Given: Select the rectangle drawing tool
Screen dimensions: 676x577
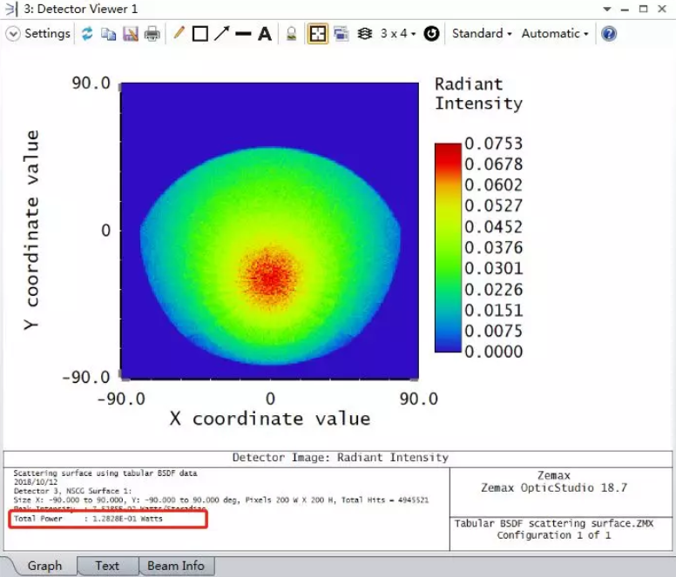Looking at the screenshot, I should coord(199,34).
